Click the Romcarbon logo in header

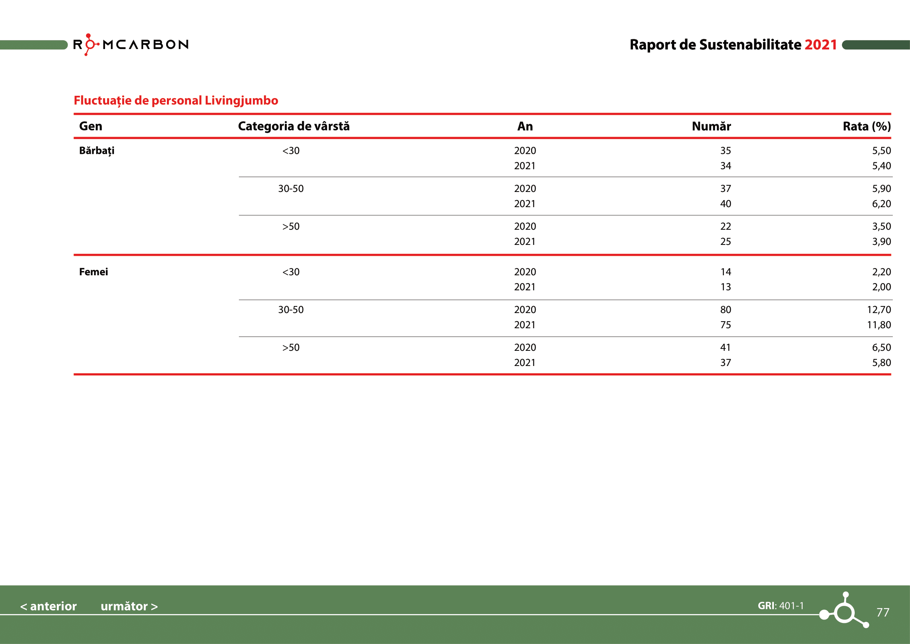(131, 44)
